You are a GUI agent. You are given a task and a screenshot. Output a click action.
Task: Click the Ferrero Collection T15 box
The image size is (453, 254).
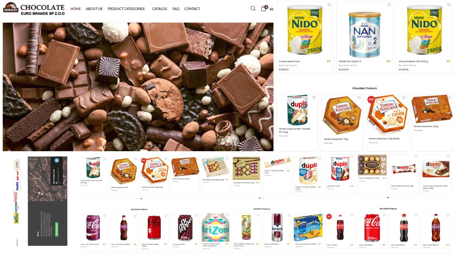click(372, 165)
